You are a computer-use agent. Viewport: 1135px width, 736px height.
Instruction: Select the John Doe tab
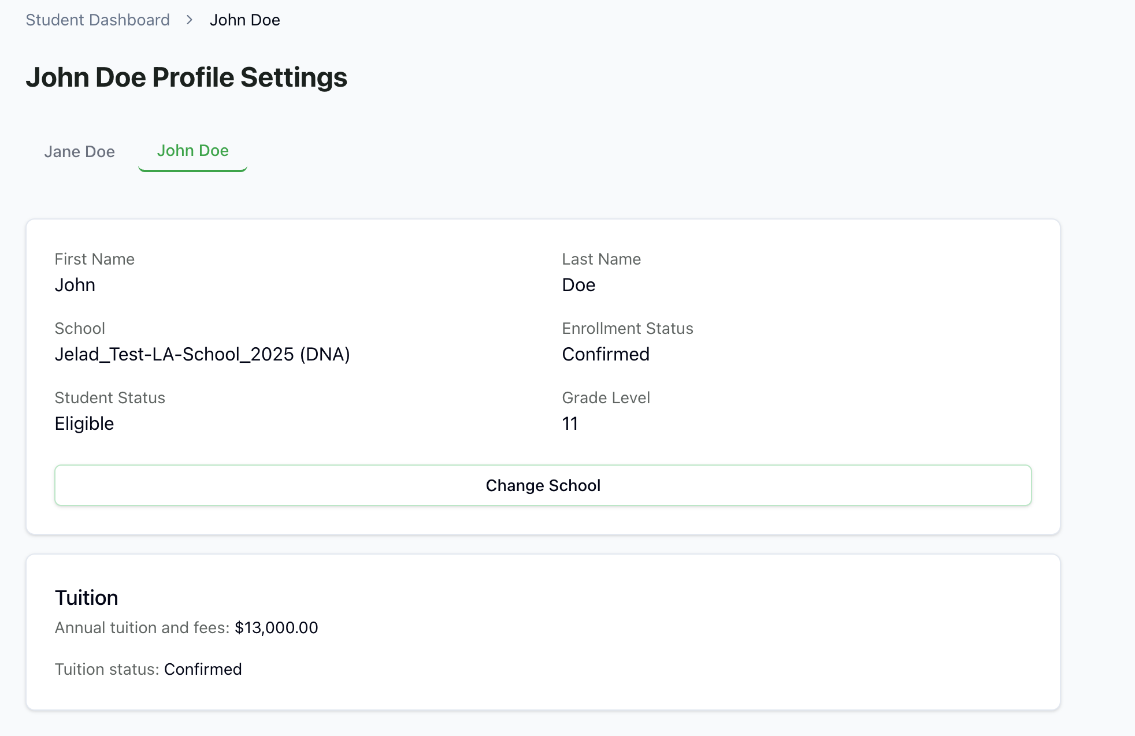[x=192, y=151]
